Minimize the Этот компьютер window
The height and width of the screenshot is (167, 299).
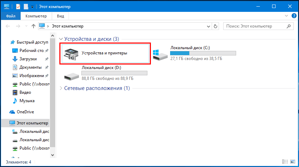pyautogui.click(x=258, y=7)
